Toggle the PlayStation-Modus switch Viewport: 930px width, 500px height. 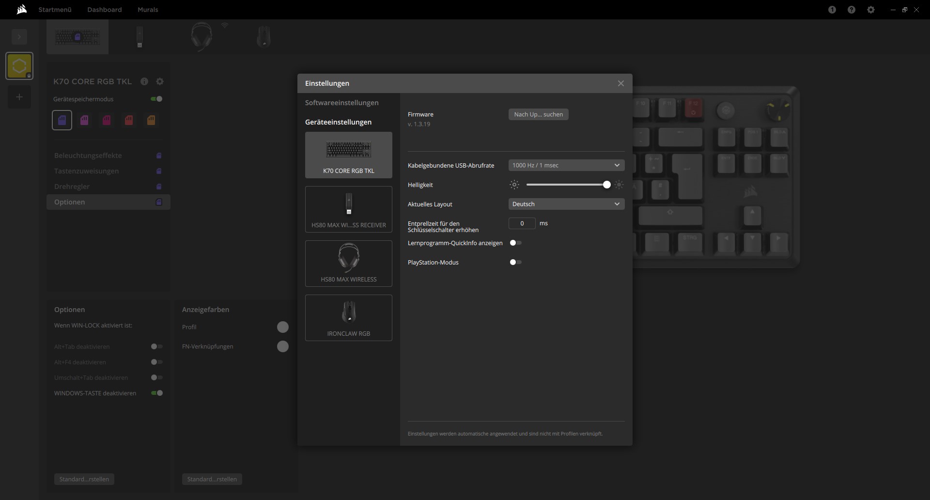coord(516,262)
